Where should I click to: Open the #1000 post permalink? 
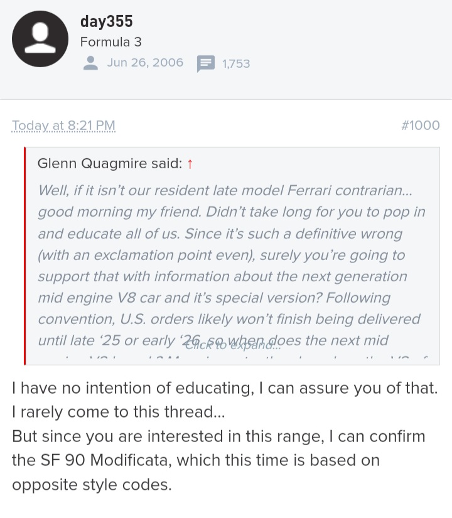(420, 126)
